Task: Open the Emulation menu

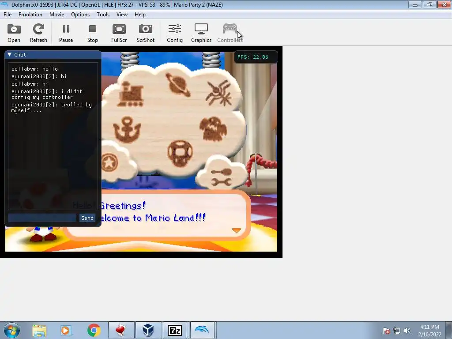Action: tap(30, 15)
